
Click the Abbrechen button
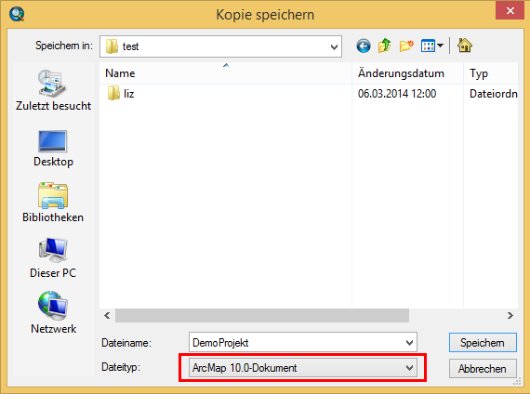coord(483,368)
